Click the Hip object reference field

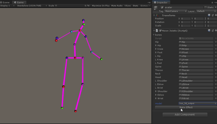196,42
